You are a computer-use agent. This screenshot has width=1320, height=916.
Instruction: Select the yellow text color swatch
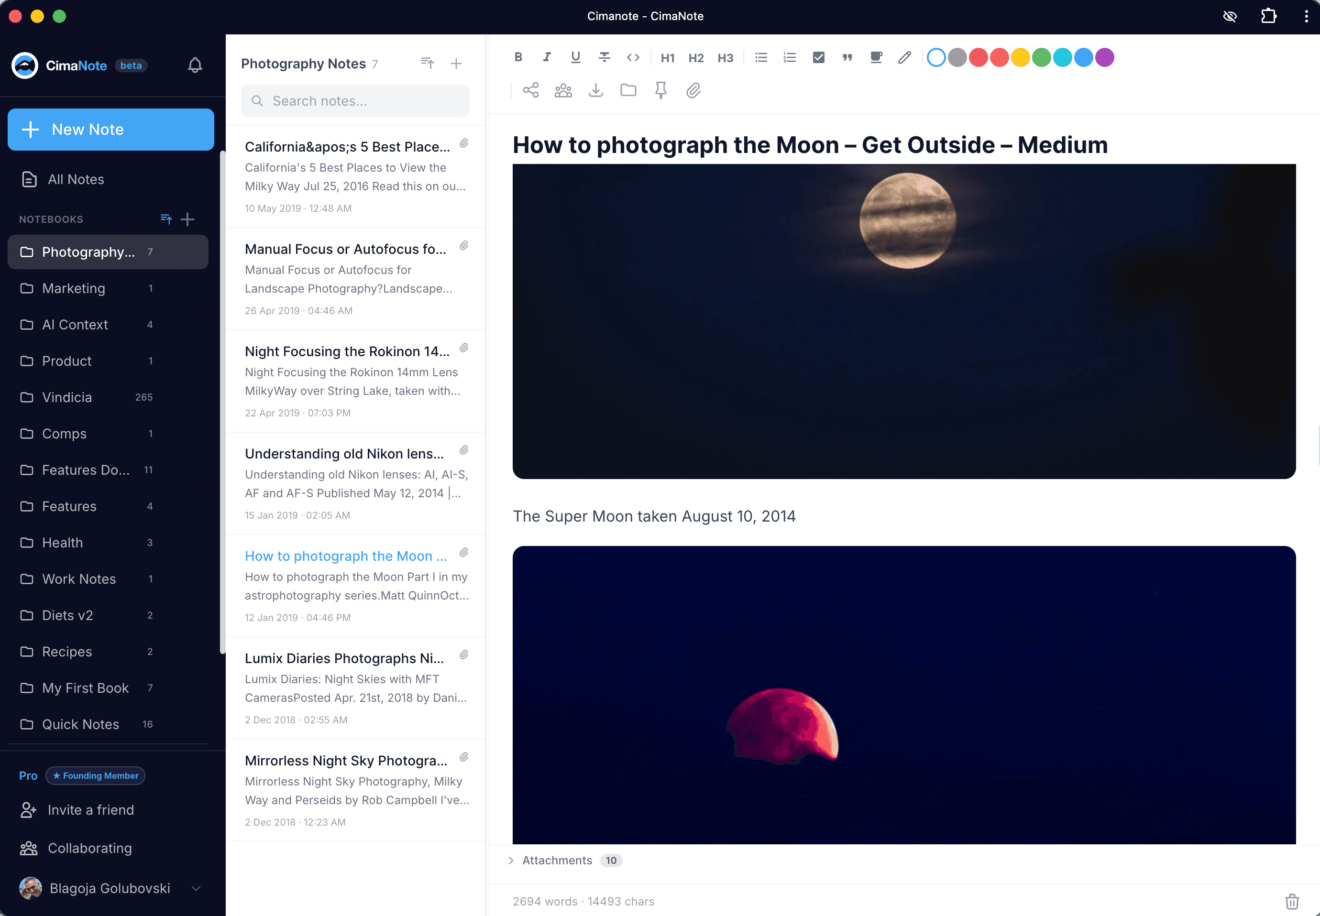point(1020,57)
